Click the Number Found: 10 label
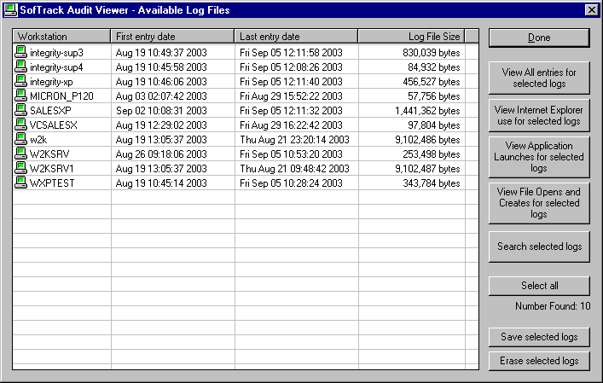Image resolution: width=603 pixels, height=383 pixels. tap(553, 306)
